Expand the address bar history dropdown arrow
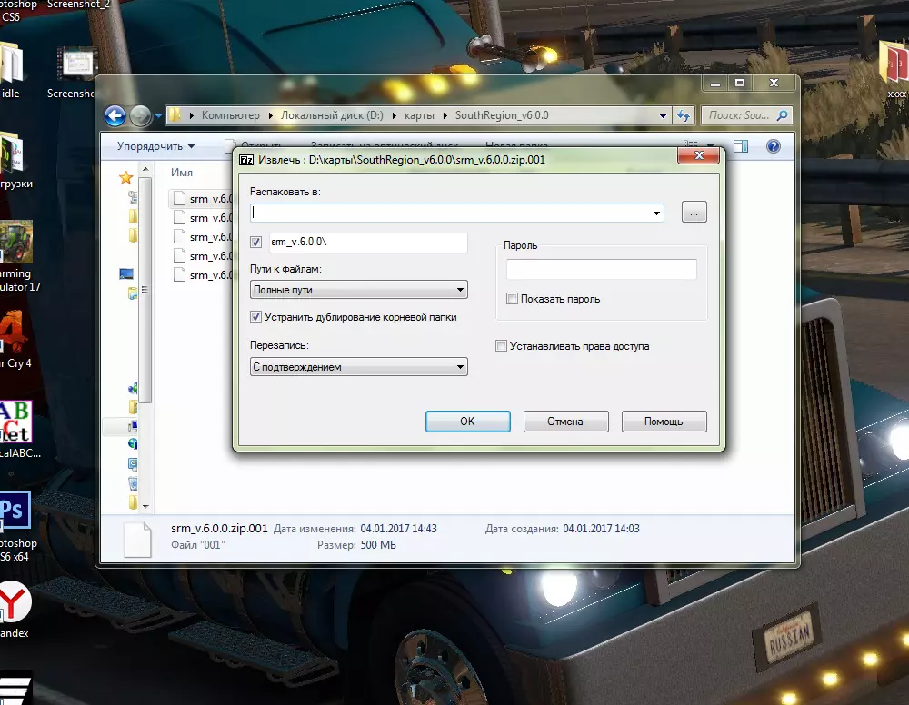This screenshot has width=909, height=705. (663, 116)
